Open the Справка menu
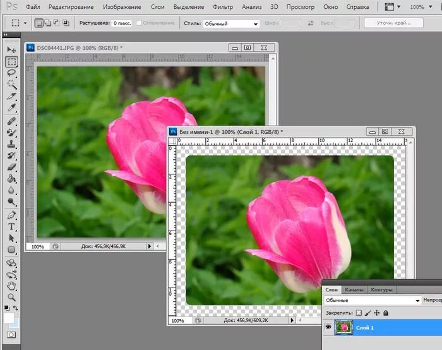 (357, 7)
